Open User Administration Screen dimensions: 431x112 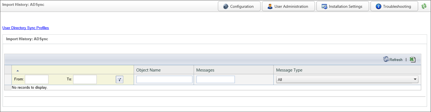point(288,6)
